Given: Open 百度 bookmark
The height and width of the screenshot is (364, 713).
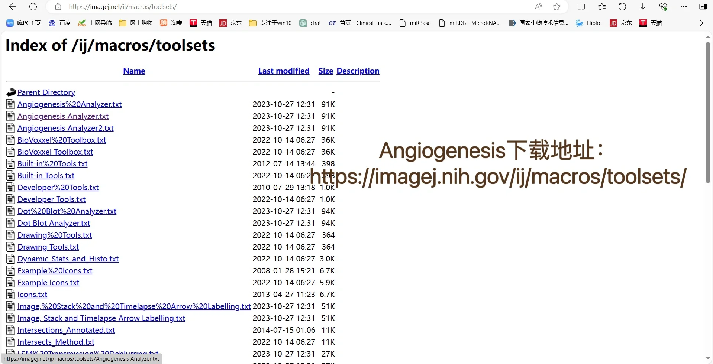Looking at the screenshot, I should pyautogui.click(x=59, y=23).
